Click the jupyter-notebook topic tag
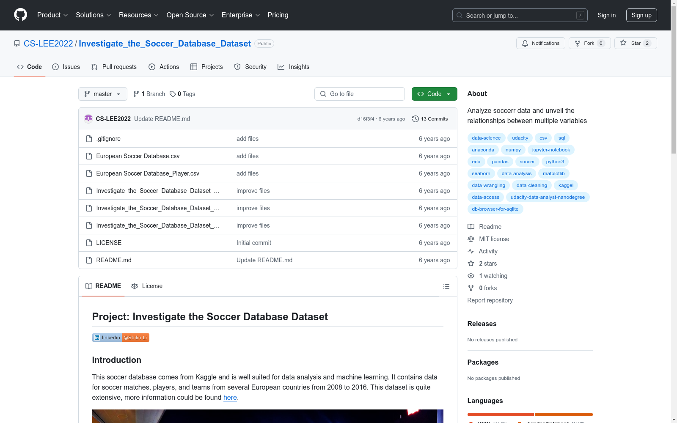Screen dimensions: 677x423 tap(550, 150)
